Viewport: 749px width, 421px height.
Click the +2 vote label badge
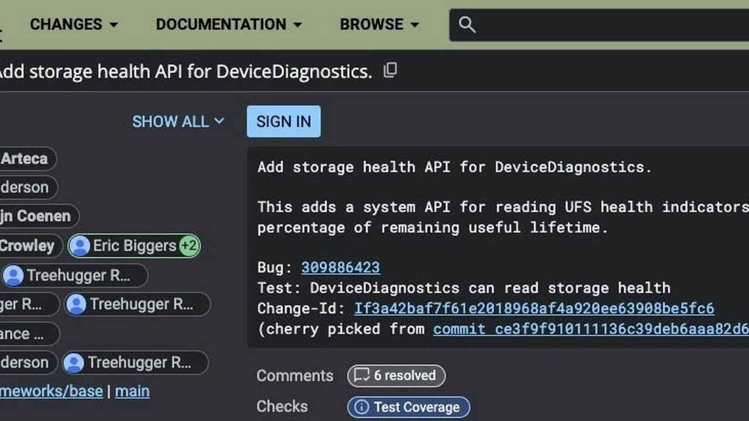pos(188,246)
